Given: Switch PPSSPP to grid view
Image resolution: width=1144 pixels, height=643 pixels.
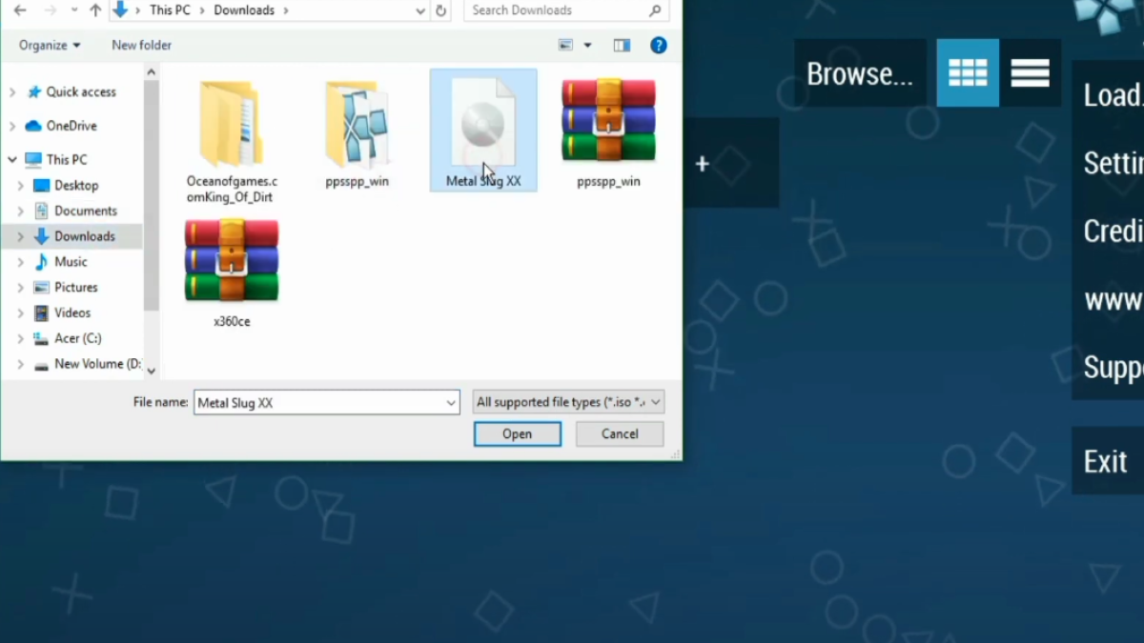Looking at the screenshot, I should pos(968,72).
